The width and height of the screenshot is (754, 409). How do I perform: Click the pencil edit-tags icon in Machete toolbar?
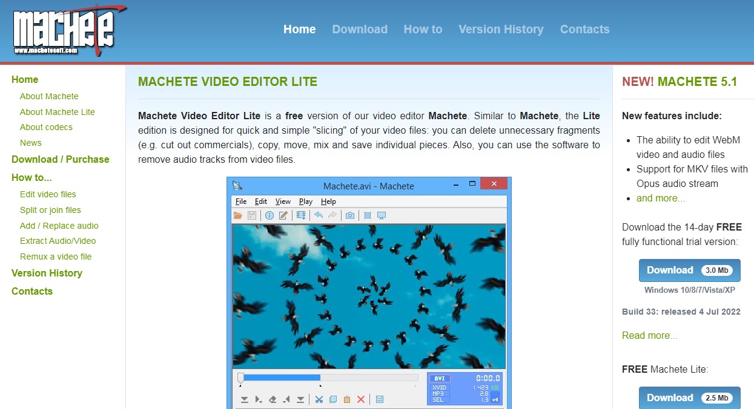(x=283, y=215)
